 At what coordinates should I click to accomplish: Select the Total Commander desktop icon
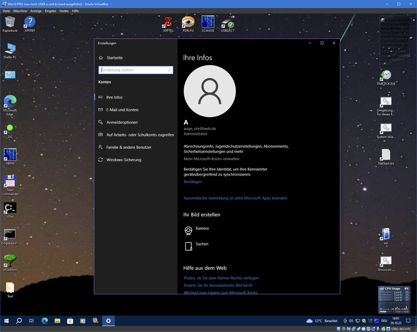(x=10, y=185)
